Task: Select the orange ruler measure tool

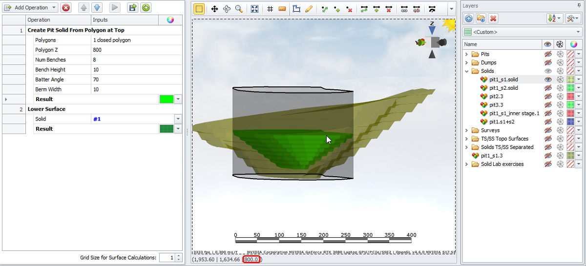Action: 282,9
